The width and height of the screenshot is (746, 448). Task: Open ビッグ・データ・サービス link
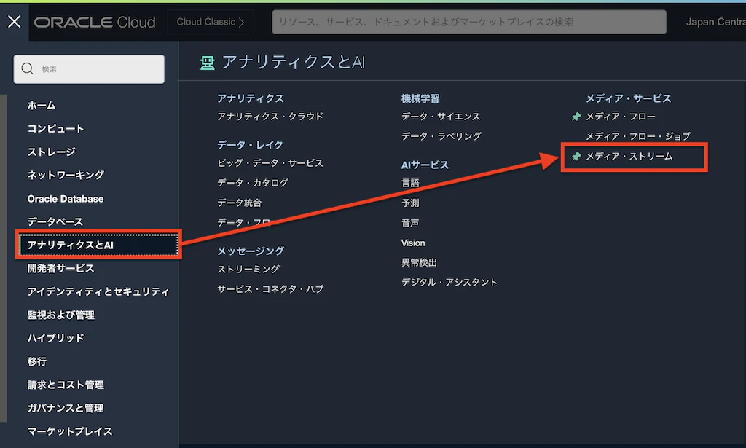(x=270, y=163)
